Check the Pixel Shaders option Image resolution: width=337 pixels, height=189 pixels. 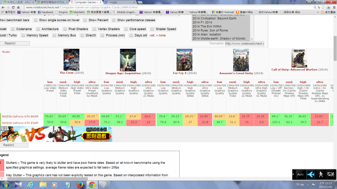click(x=65, y=29)
